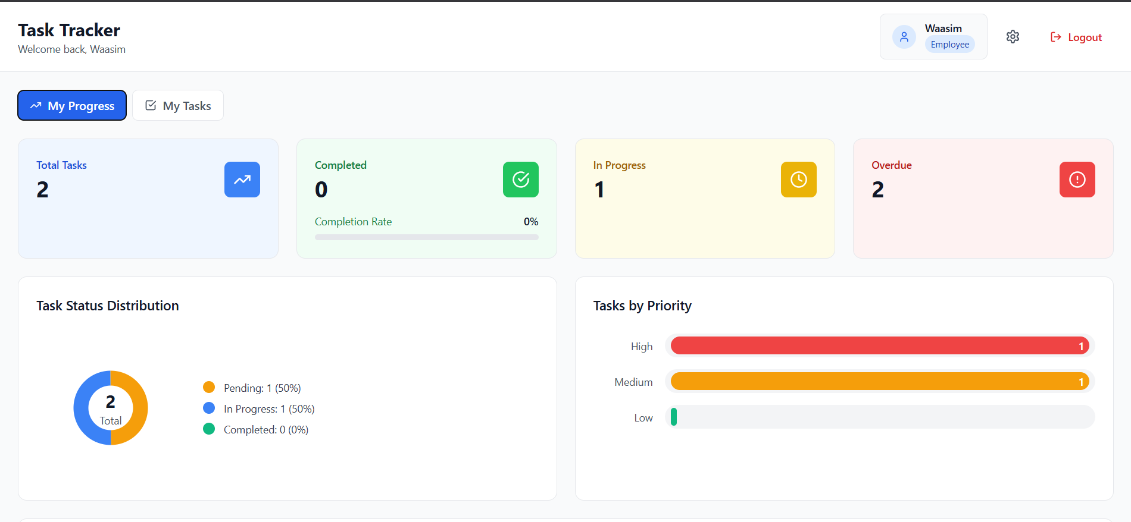Click the Task Status Distribution heading
Viewport: 1131px width, 522px height.
point(108,306)
